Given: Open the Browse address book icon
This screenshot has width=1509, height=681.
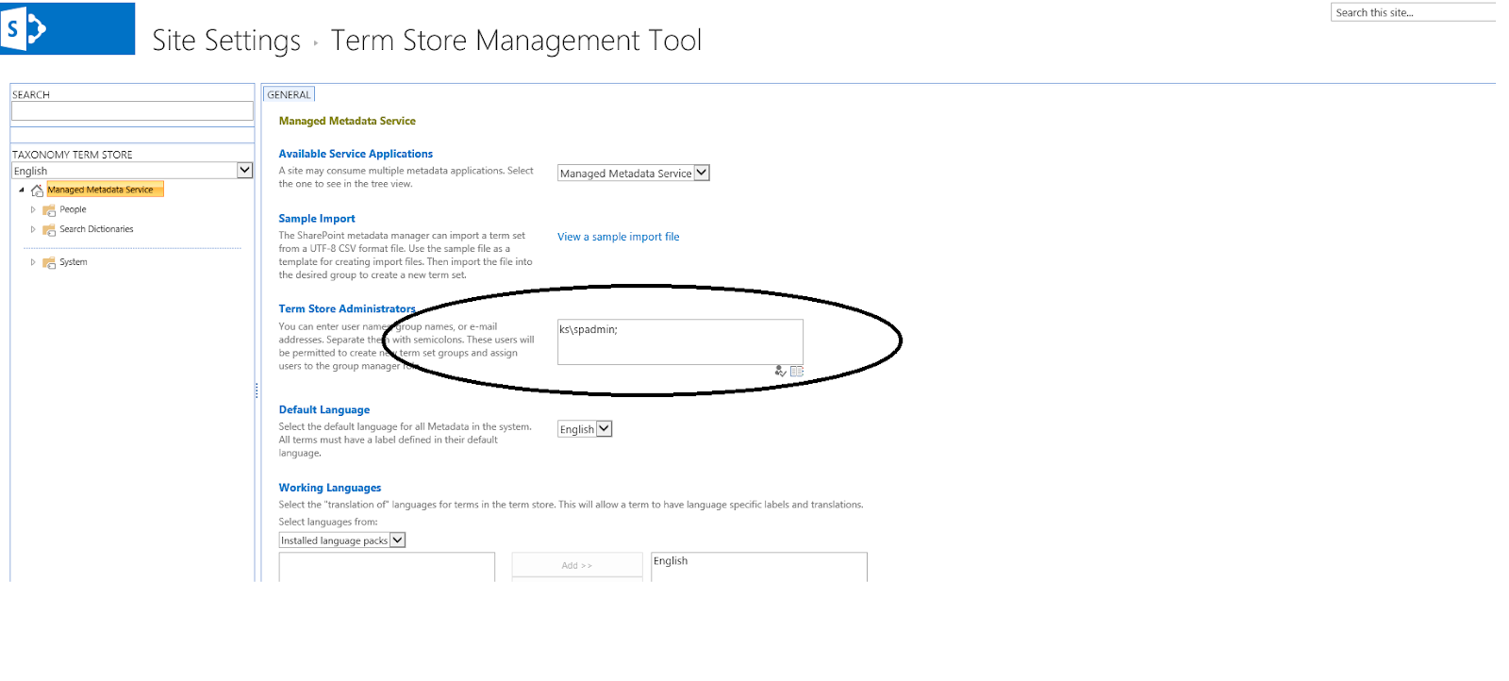Looking at the screenshot, I should coord(797,372).
